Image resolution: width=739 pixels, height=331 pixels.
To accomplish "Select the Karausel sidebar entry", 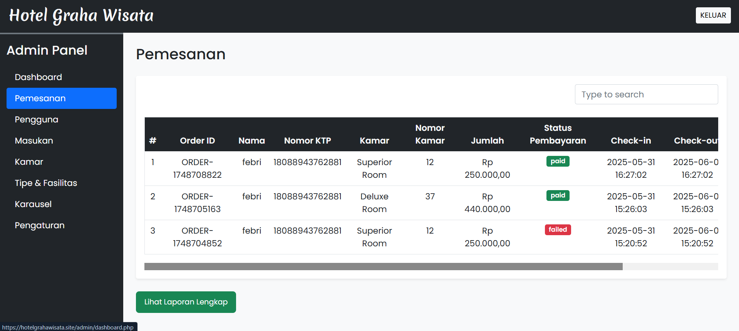I will (33, 204).
